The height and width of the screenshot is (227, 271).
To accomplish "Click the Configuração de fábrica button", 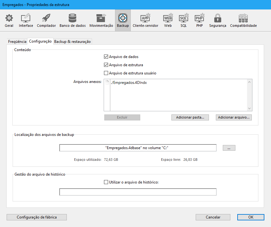I will (37, 217).
